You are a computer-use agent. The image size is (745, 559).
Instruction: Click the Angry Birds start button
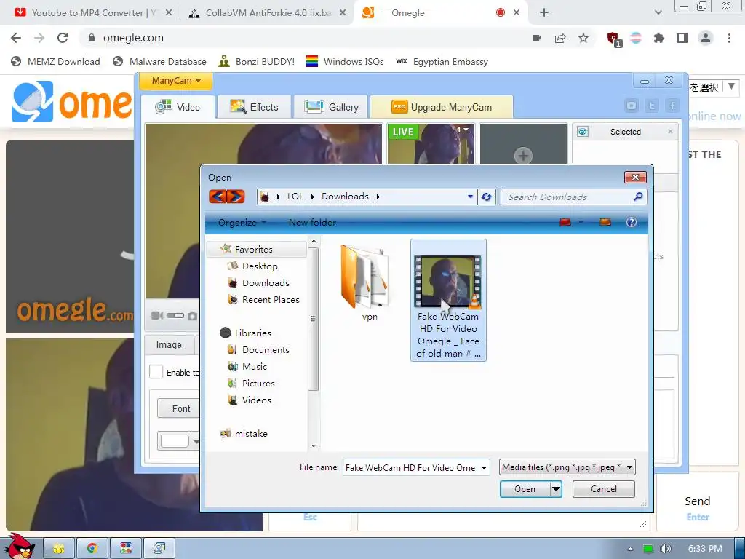click(19, 546)
